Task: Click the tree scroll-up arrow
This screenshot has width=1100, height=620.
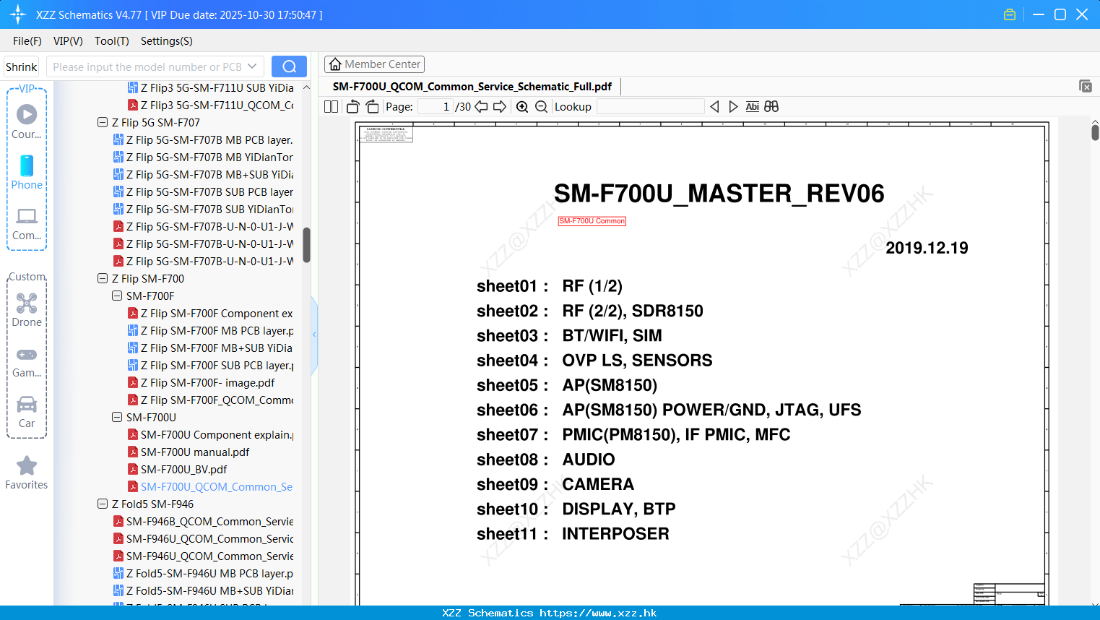Action: 306,87
